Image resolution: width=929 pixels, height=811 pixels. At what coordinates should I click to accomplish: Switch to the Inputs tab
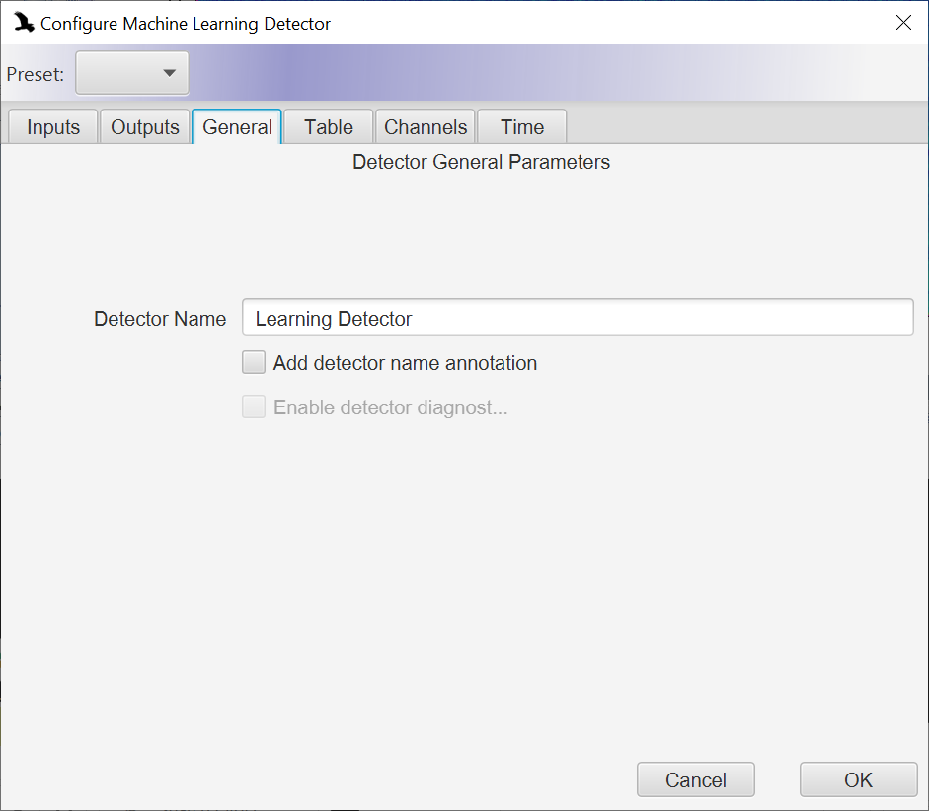pos(53,126)
